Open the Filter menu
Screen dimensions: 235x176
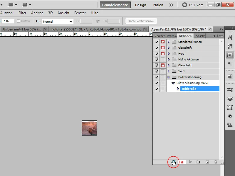(22, 13)
